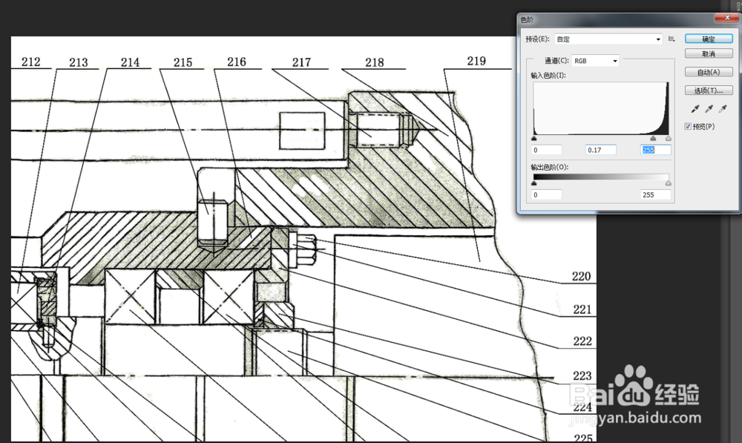Click the output levels gradient bar
742x443 pixels.
601,177
